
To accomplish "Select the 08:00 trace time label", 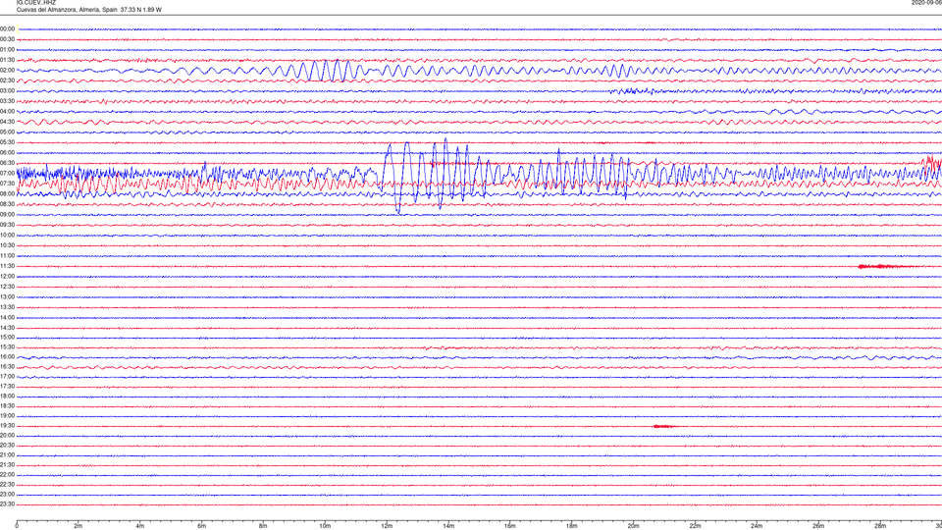I will tap(8, 194).
